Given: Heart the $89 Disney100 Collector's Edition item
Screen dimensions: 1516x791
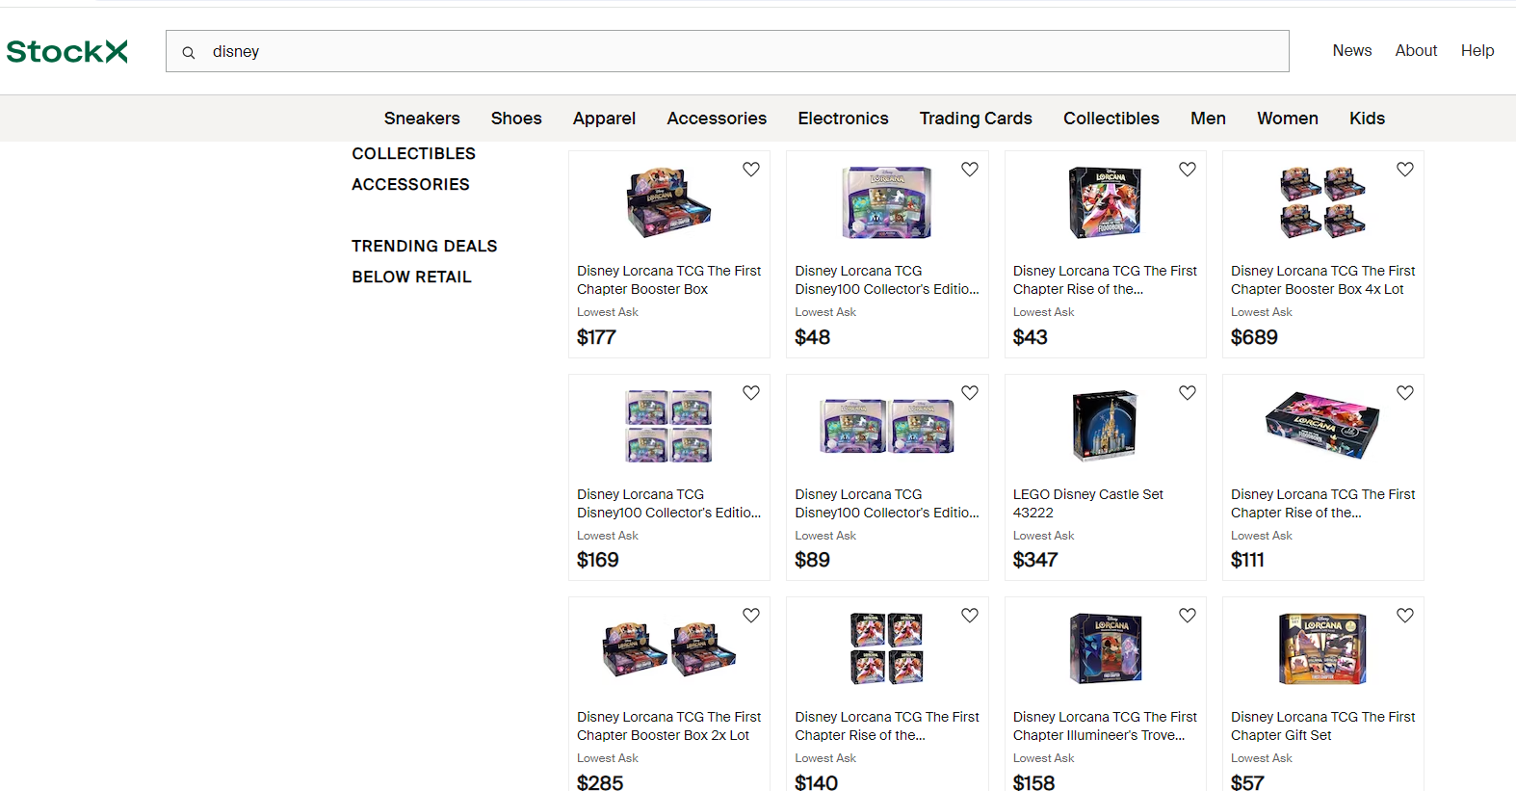Looking at the screenshot, I should pos(970,393).
